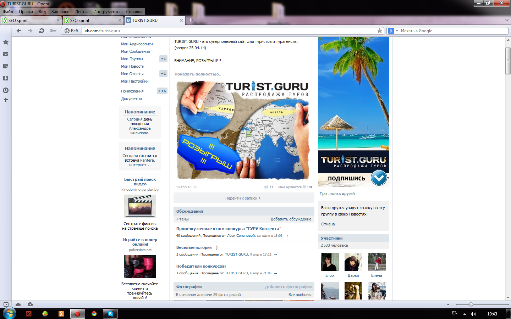This screenshot has height=319, width=511.
Task: Click the repost megaphone icon with count 71
Action: click(269, 187)
